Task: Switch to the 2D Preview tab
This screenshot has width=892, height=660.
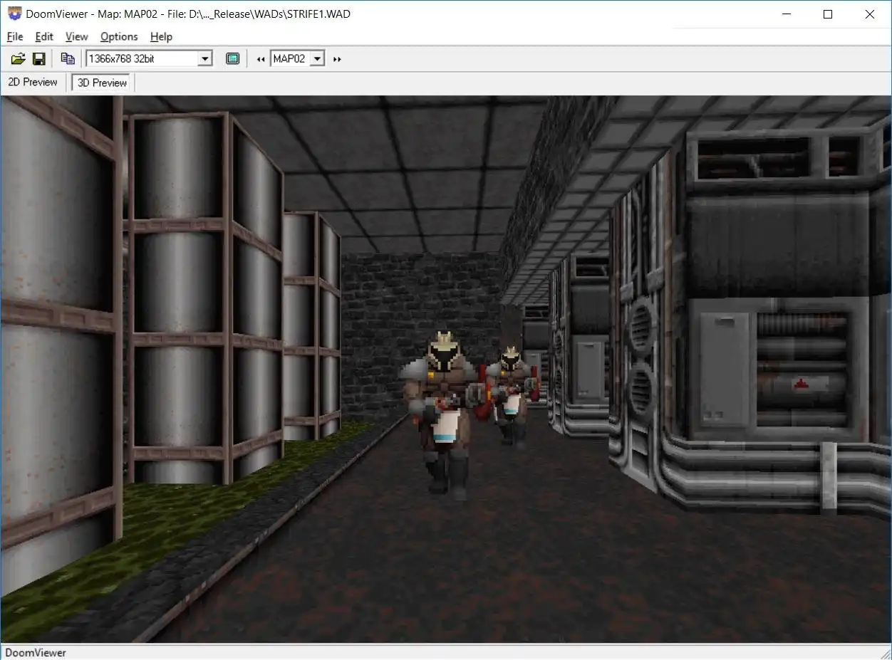Action: pyautogui.click(x=33, y=83)
